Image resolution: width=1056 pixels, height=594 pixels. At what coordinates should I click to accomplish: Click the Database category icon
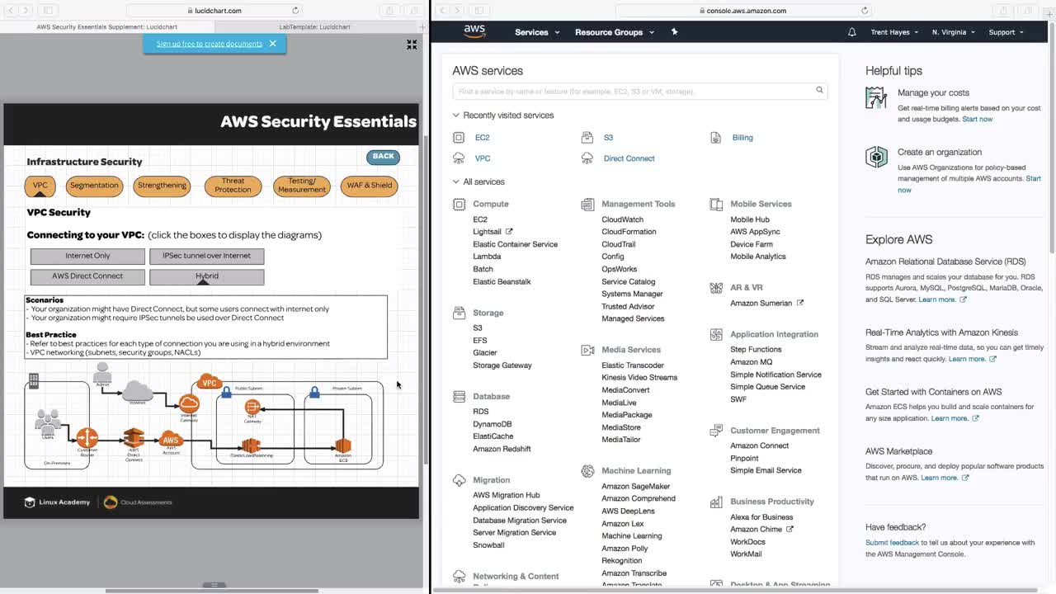click(x=459, y=397)
